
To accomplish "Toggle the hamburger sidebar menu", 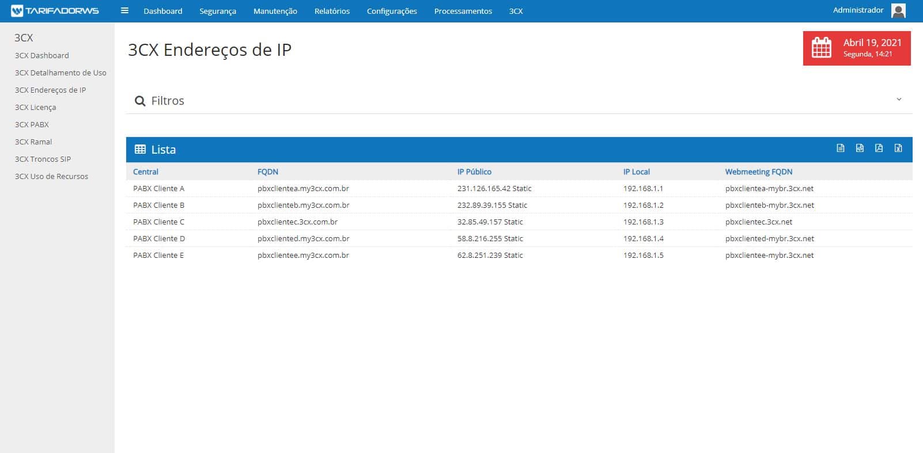I will (124, 11).
